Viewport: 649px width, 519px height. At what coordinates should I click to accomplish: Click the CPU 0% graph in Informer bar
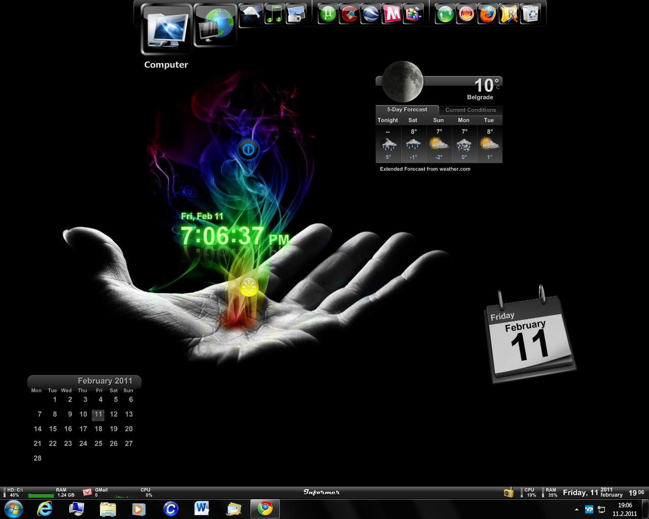point(134,492)
